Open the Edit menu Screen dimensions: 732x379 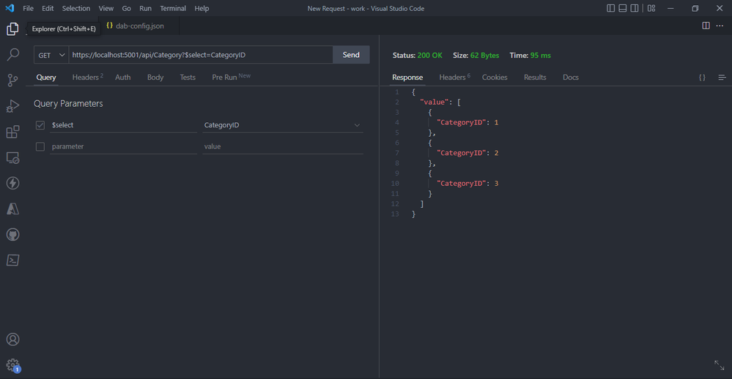pos(48,8)
